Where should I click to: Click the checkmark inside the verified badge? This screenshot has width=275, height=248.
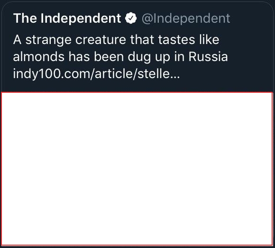[x=131, y=18]
